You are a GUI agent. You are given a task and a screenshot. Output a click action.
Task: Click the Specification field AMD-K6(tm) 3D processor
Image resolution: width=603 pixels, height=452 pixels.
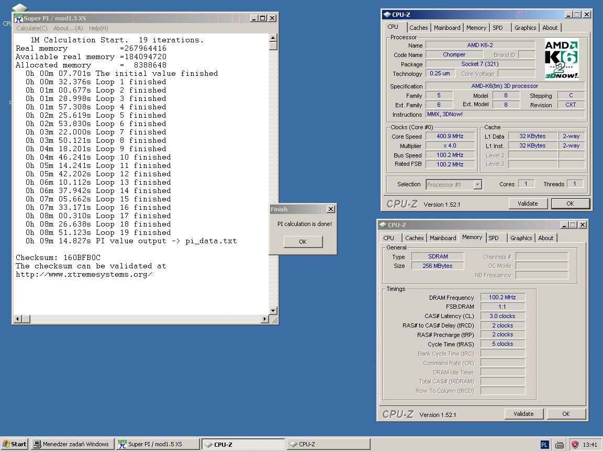coord(505,86)
